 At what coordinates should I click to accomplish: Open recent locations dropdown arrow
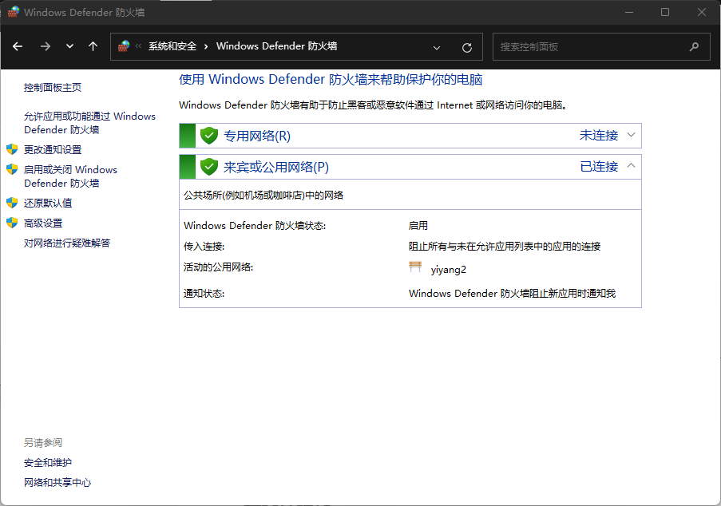coord(69,46)
